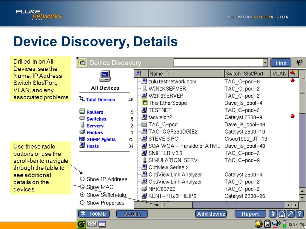Filter by Hosts category
Screen dimensions: 306x229
pos(93,146)
